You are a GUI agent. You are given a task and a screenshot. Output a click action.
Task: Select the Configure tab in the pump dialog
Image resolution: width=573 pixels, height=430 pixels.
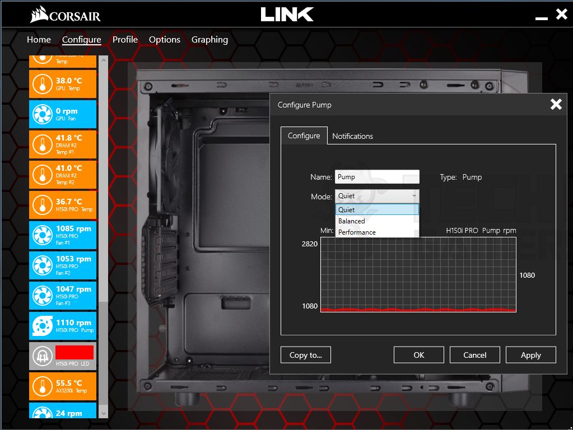[304, 135]
